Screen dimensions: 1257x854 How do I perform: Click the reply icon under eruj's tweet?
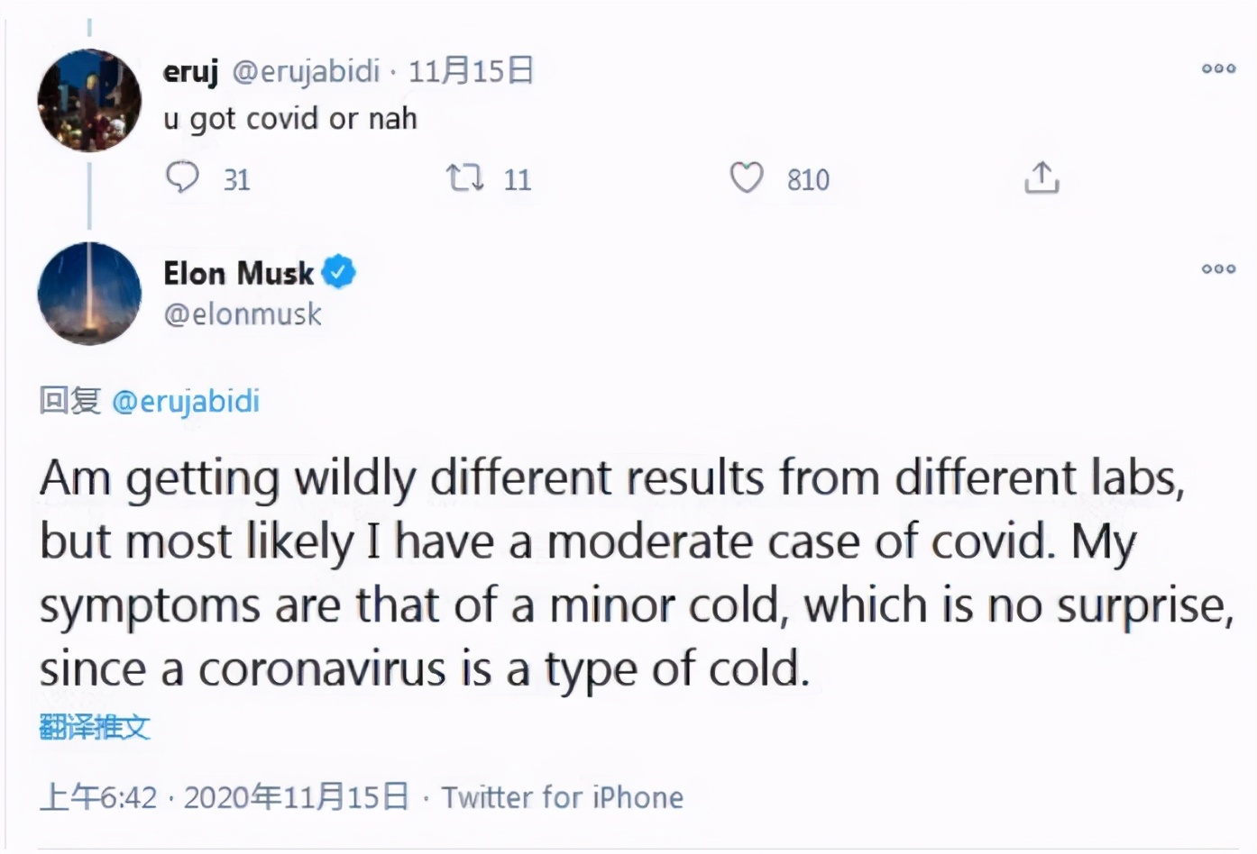(182, 177)
